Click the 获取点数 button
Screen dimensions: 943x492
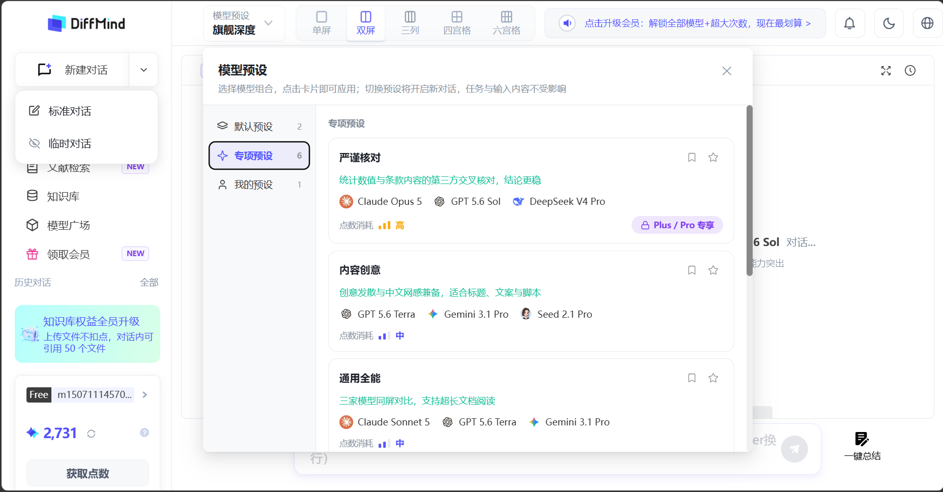pos(88,474)
